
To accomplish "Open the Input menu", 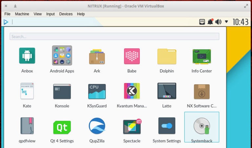I will pos(51,14).
